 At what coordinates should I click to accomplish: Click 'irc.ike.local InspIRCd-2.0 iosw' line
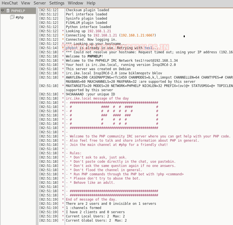click(x=114, y=73)
